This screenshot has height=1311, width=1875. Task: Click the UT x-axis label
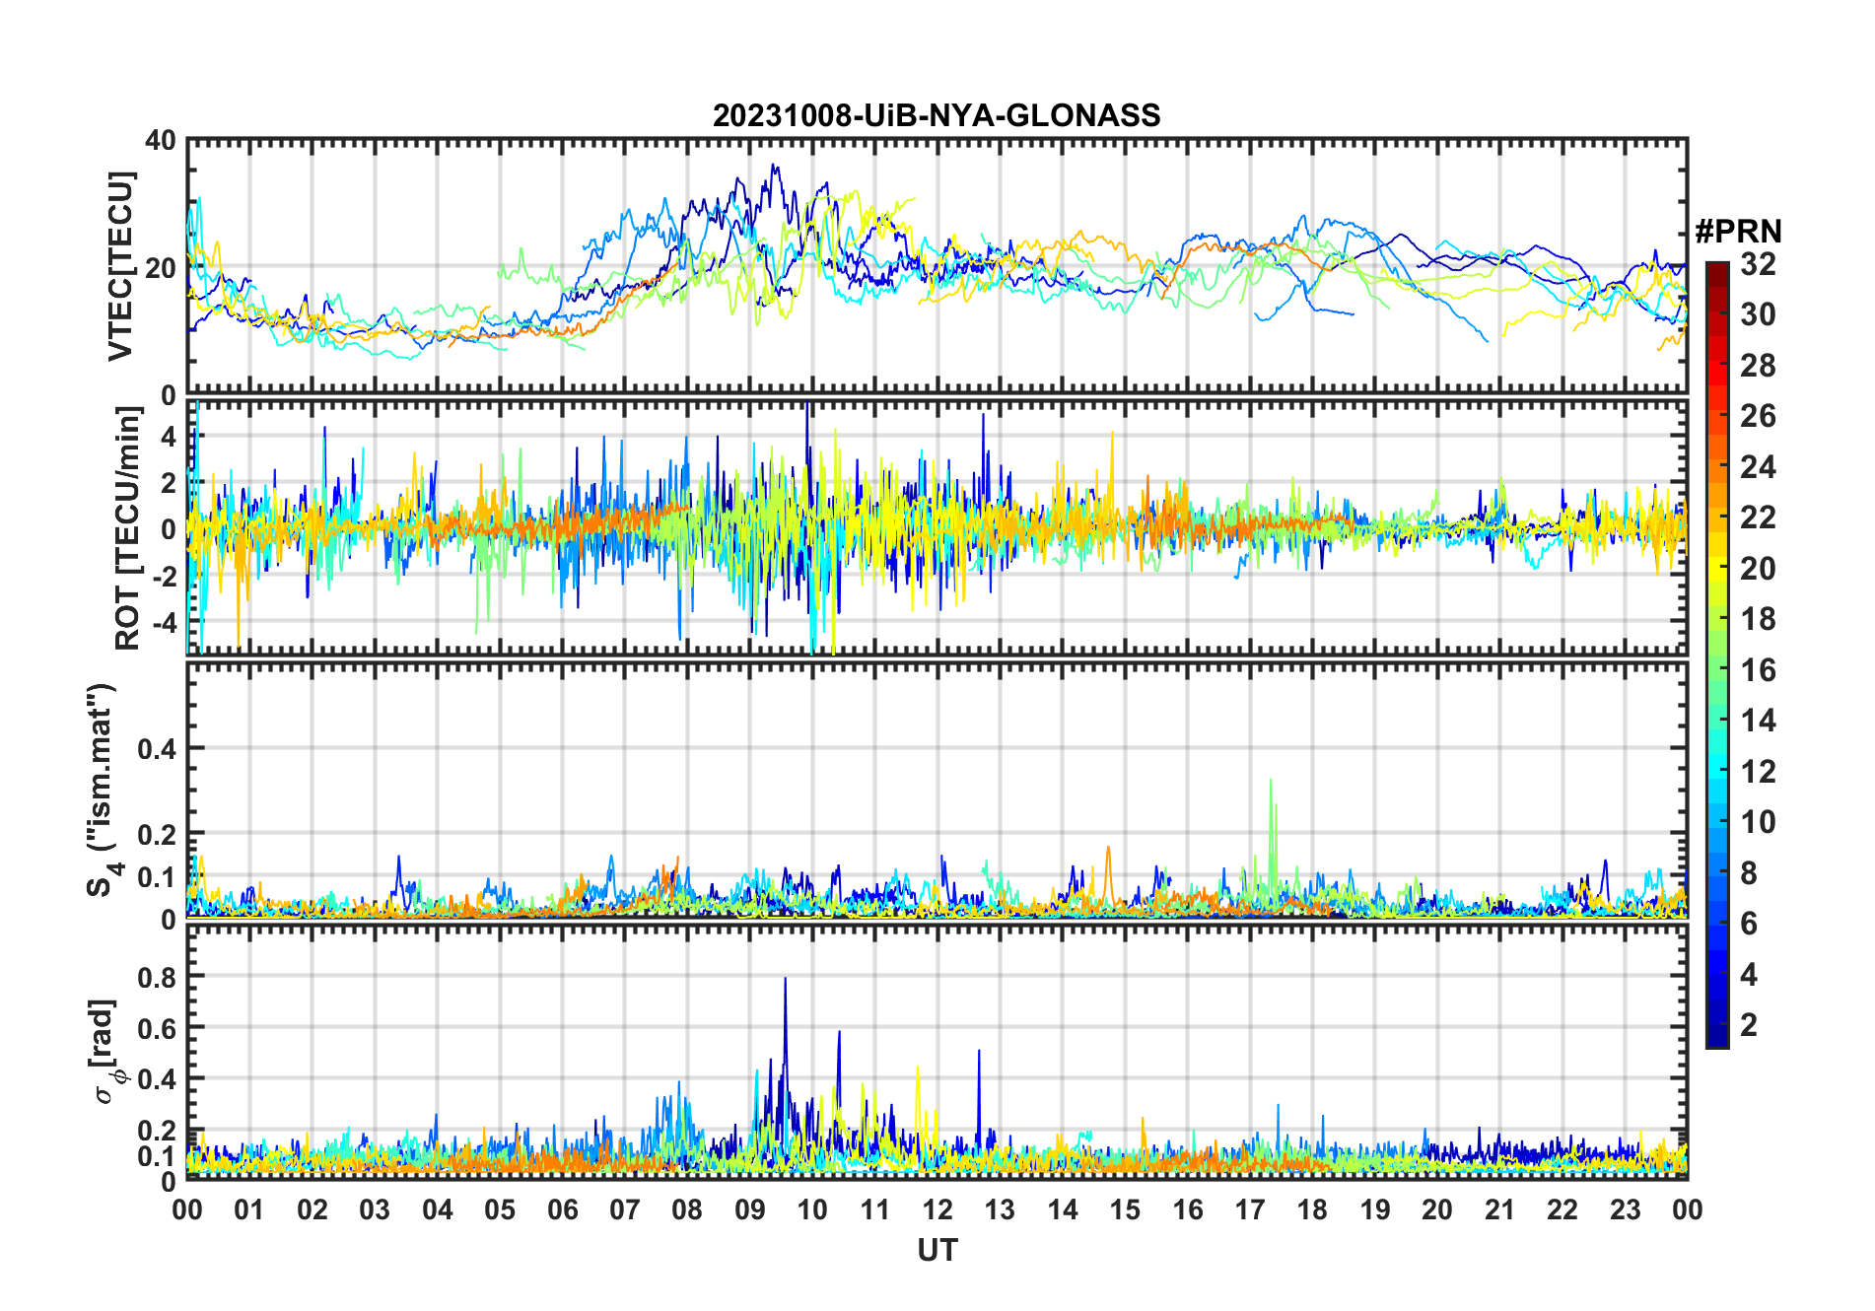click(x=937, y=1250)
